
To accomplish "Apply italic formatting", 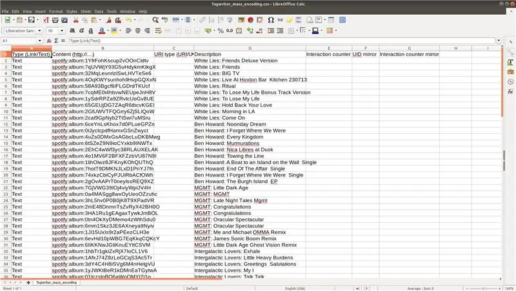I will 81,30.
